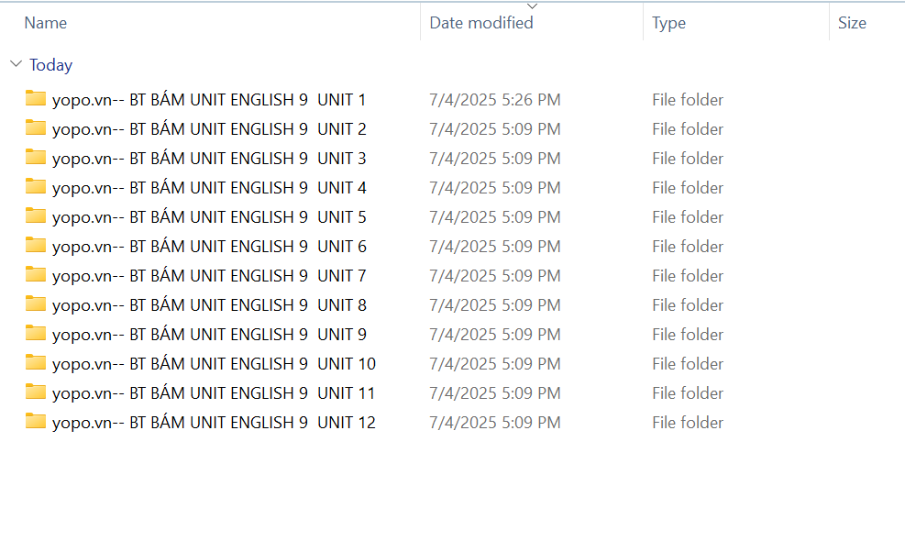Click the UNIT 11 folder icon

[36, 392]
